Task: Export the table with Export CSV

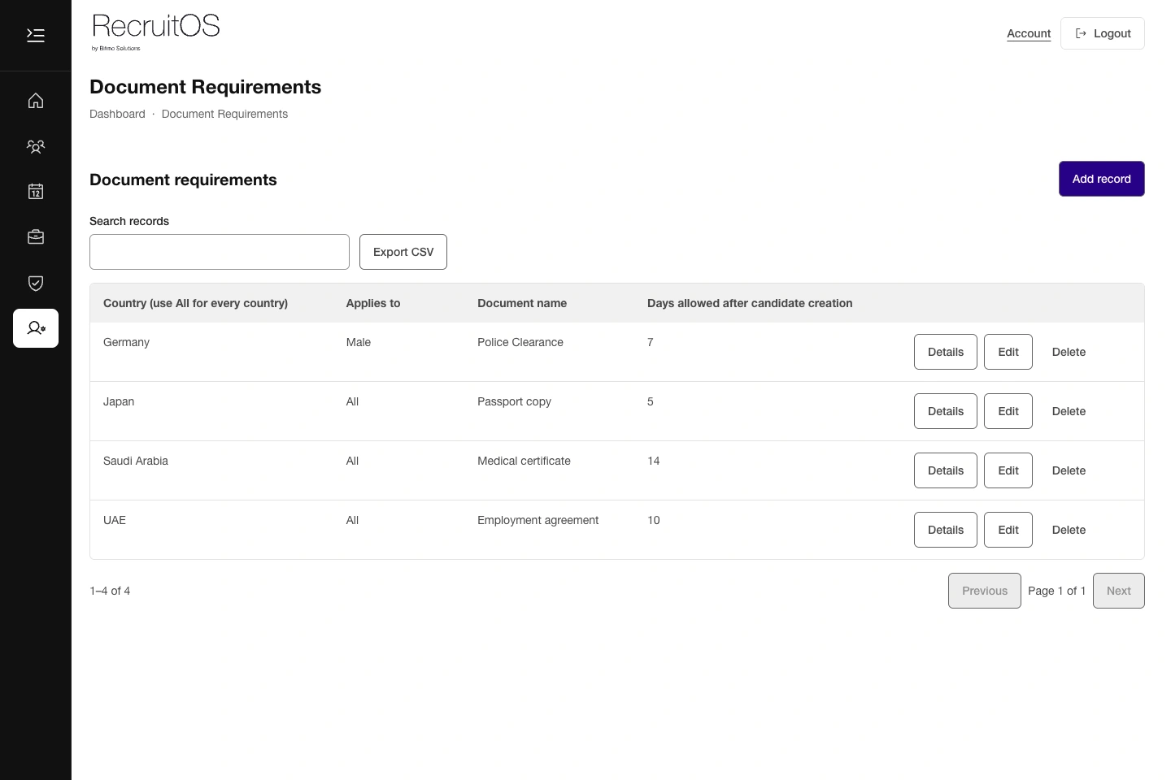Action: 403,252
